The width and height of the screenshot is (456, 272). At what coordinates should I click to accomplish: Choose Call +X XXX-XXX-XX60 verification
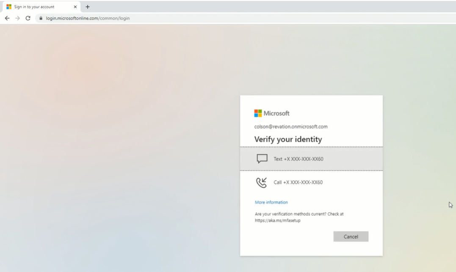pyautogui.click(x=298, y=182)
